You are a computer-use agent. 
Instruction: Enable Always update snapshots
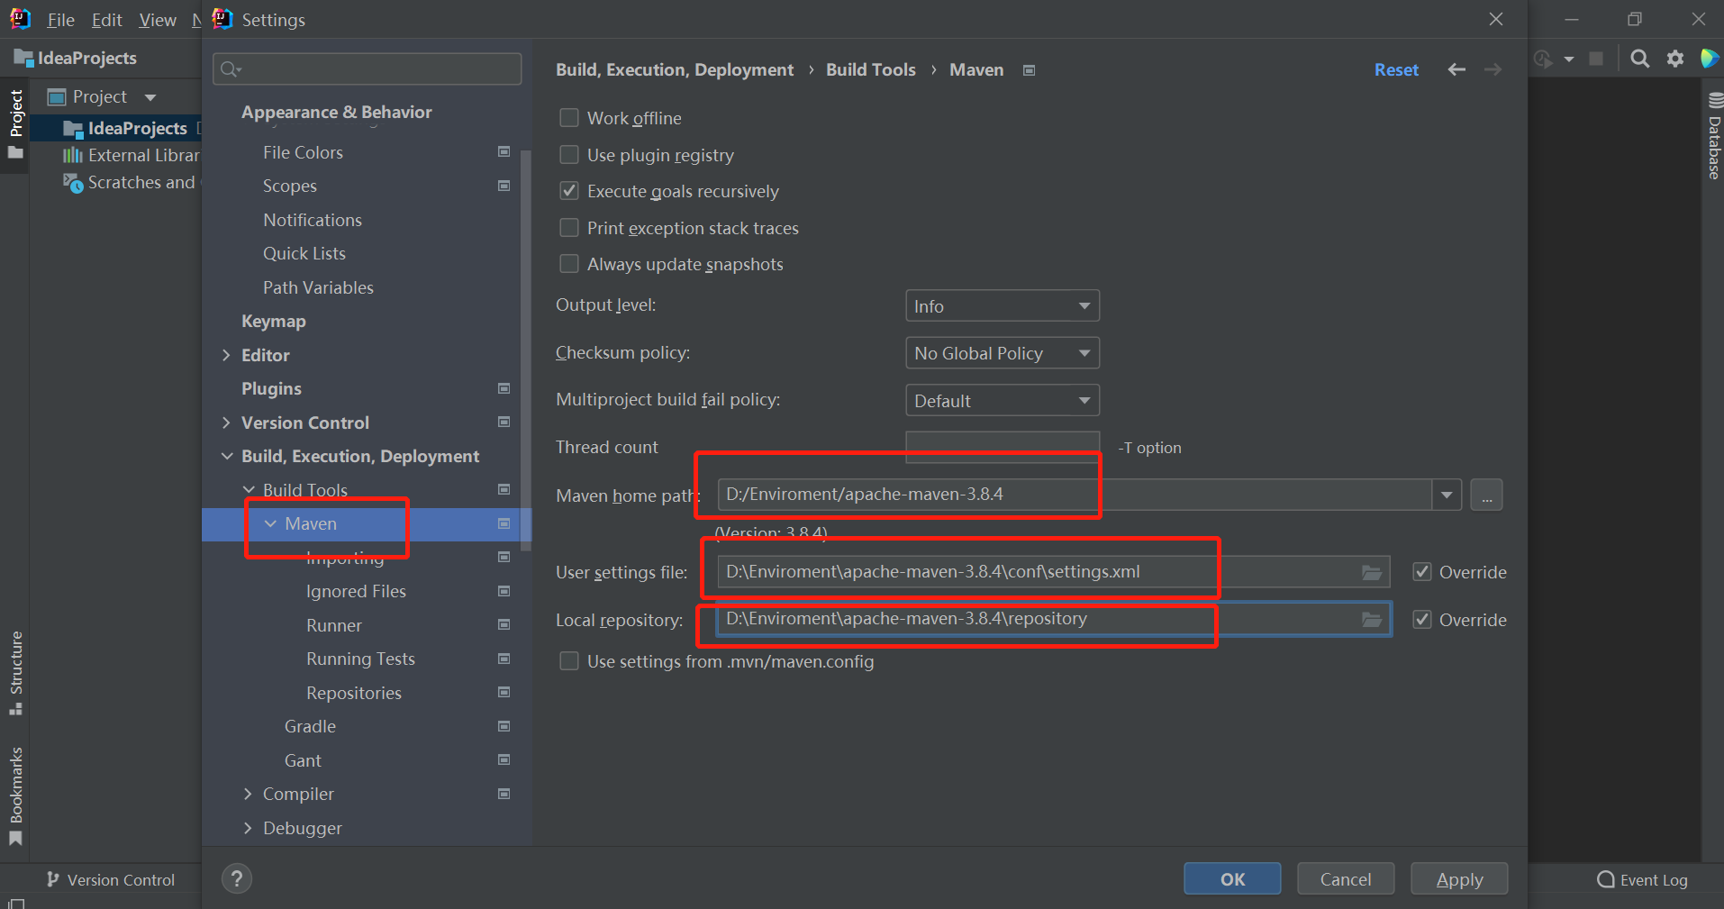pos(569,264)
